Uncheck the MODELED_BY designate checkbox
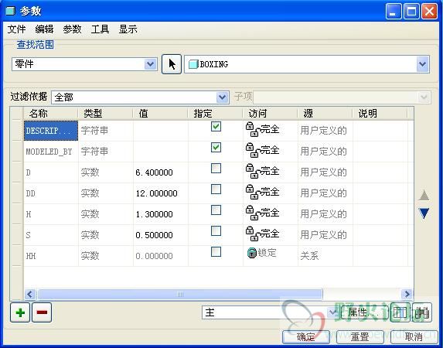Image resolution: width=443 pixels, height=348 pixels. click(216, 147)
